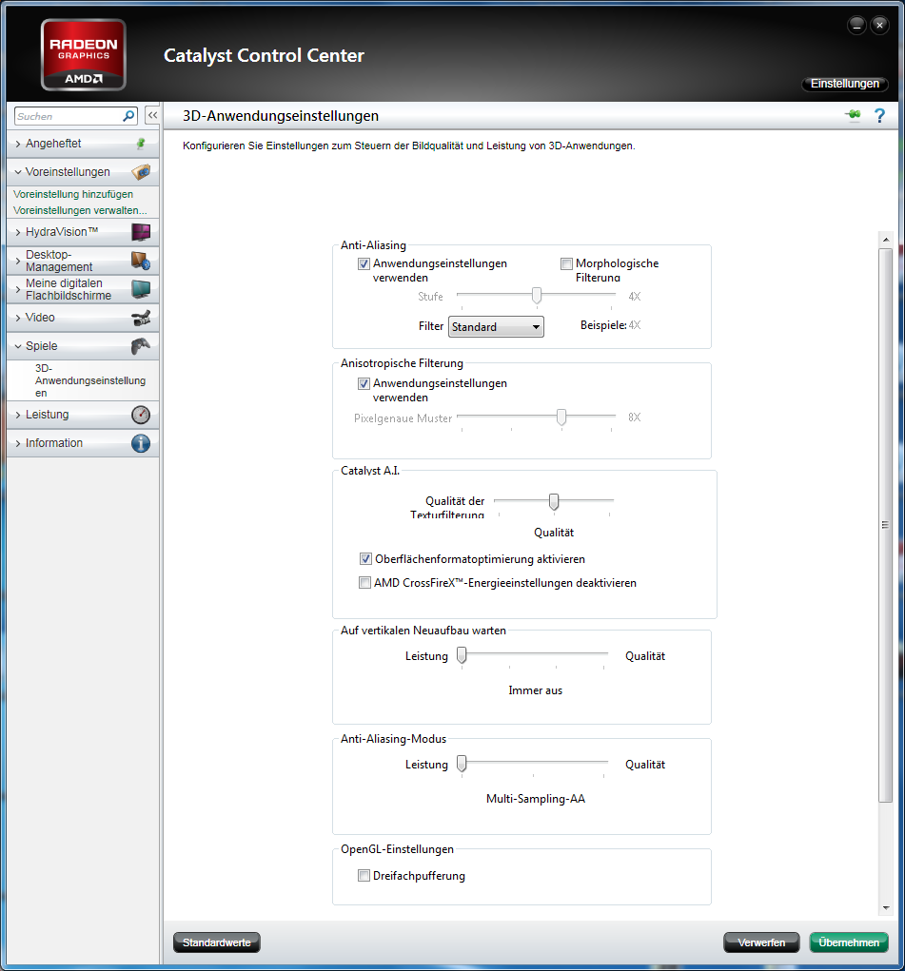905x971 pixels.
Task: Click the Anti-Aliasing-Modus slider handle
Action: point(462,764)
